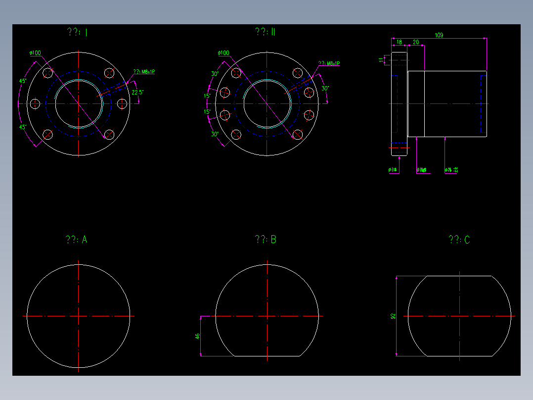This screenshot has width=533, height=400.
Task: Select the lower 15° angle dimension
Action: (207, 112)
